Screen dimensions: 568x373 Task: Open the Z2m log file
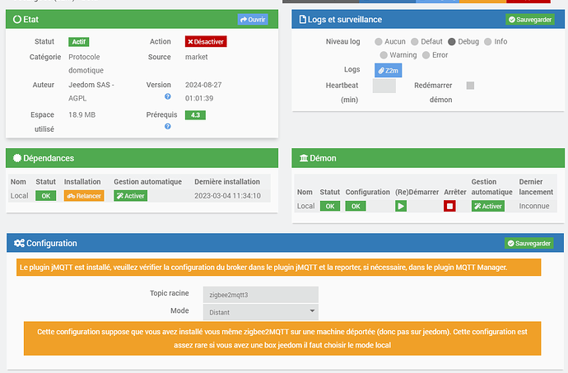tap(388, 70)
